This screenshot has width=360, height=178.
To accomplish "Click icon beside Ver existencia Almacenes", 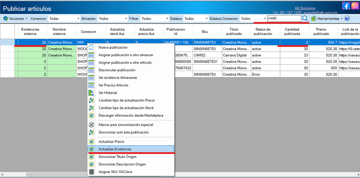I will pyautogui.click(x=91, y=78).
